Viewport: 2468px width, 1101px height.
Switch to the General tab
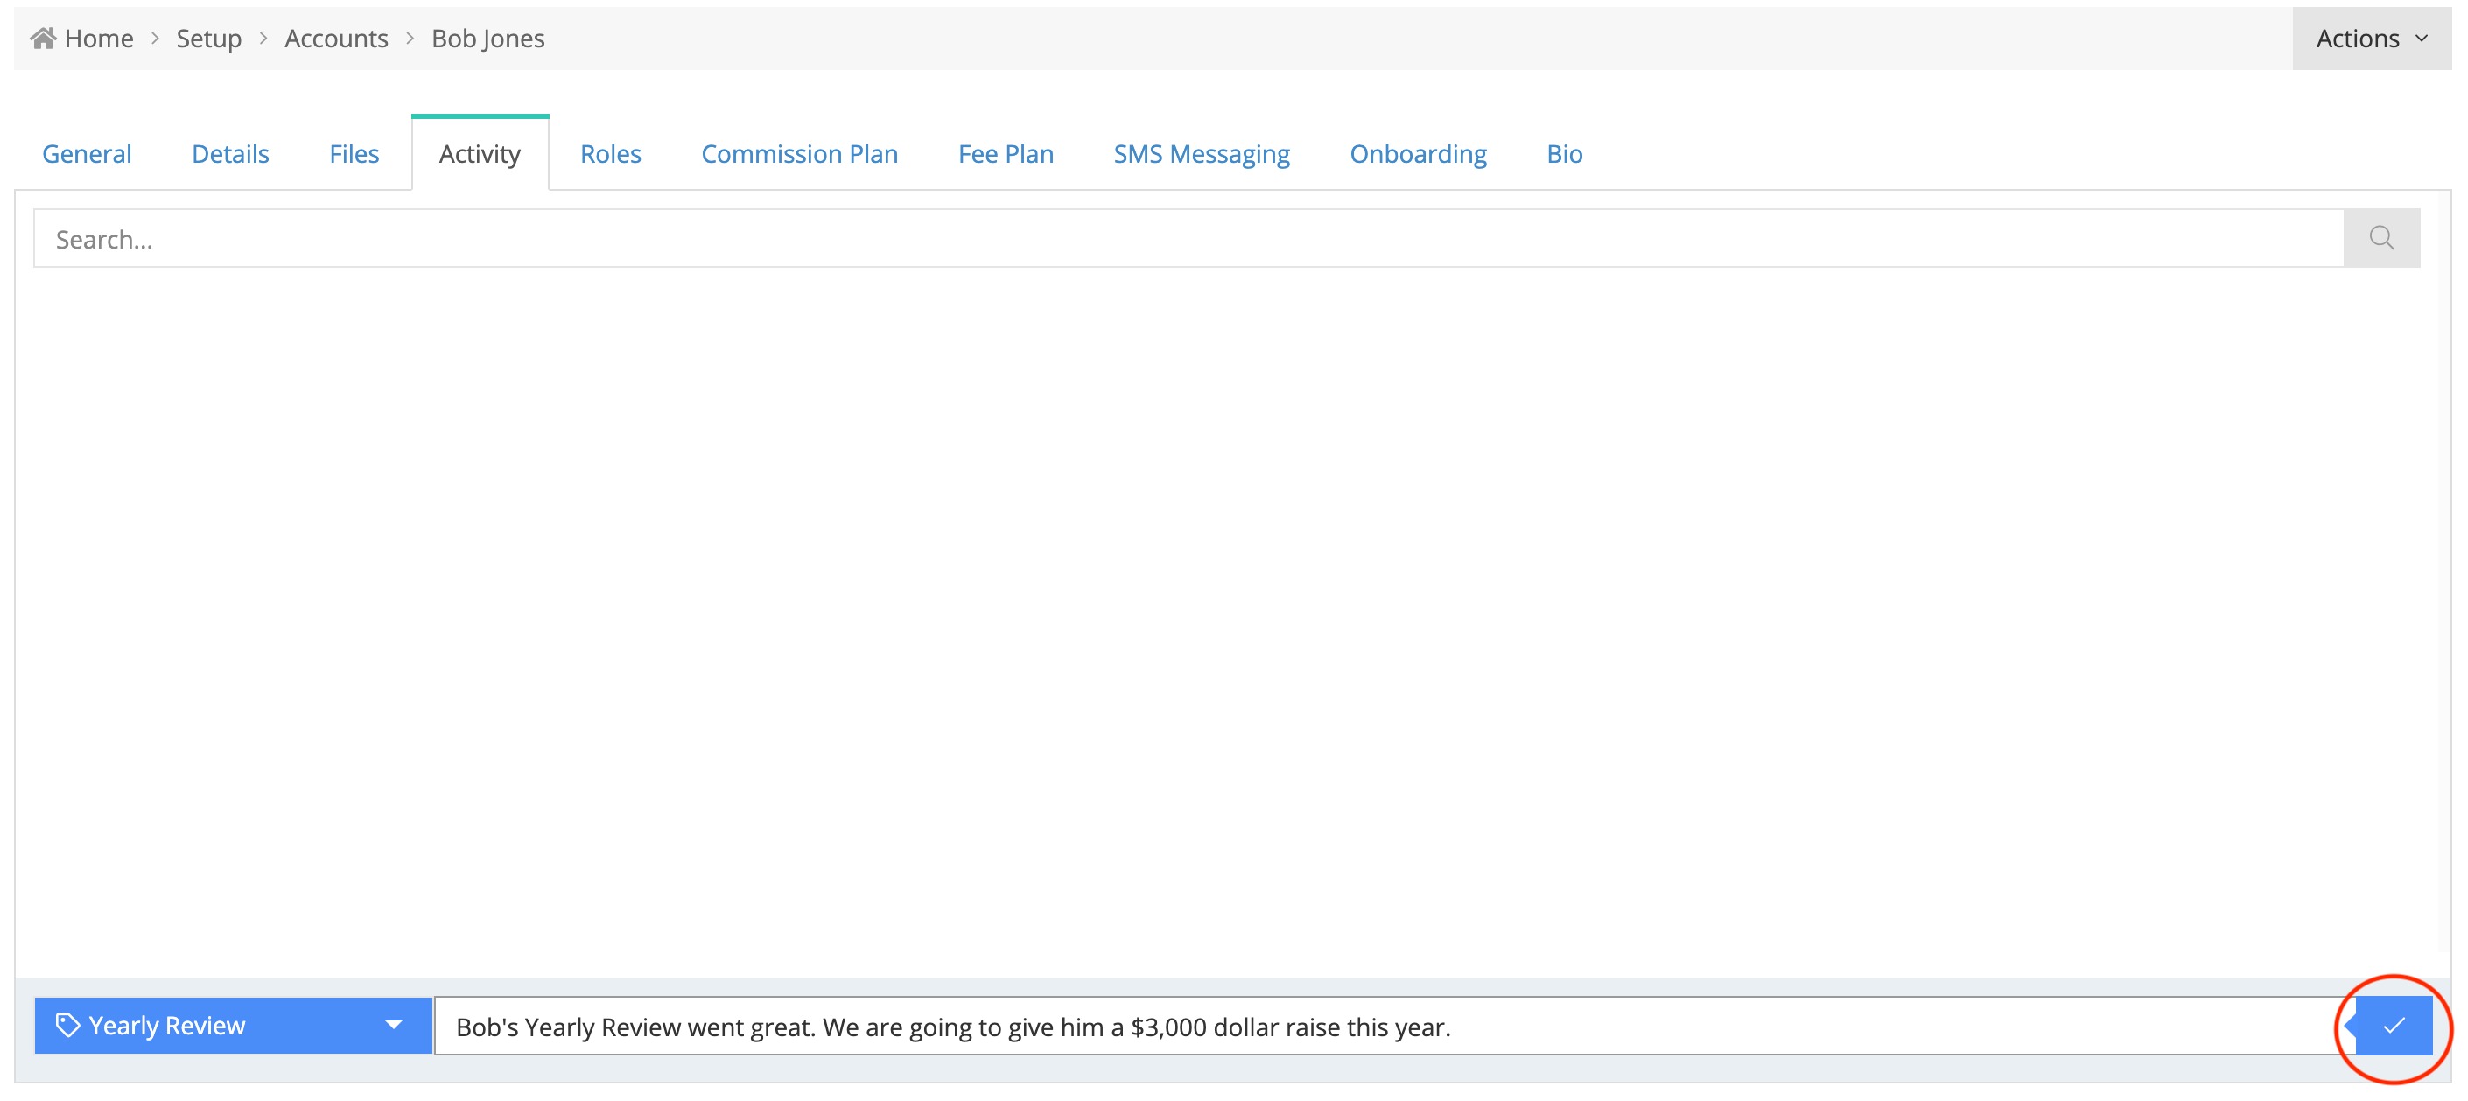pos(87,153)
